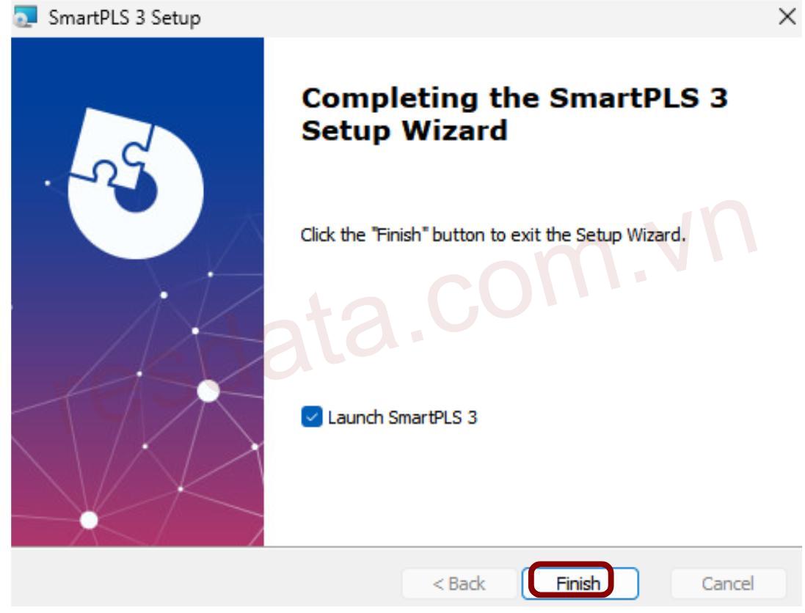Click the greyed-out Back button
The height and width of the screenshot is (613, 805).
[x=459, y=583]
